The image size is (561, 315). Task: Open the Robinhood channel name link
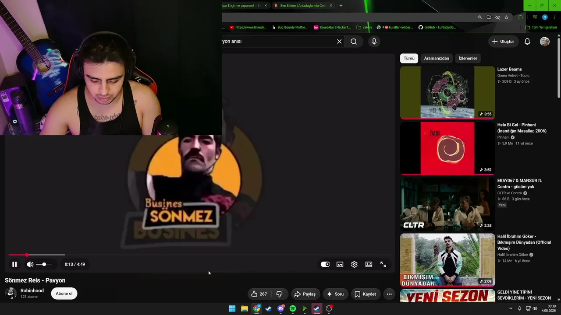pos(32,290)
